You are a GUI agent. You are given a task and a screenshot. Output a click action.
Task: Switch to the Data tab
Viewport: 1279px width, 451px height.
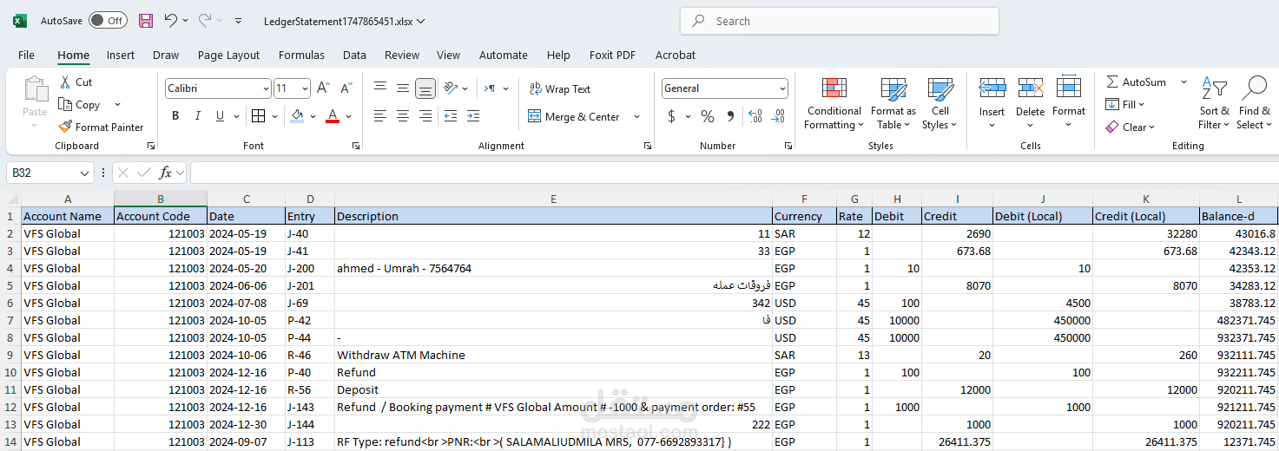click(x=354, y=55)
